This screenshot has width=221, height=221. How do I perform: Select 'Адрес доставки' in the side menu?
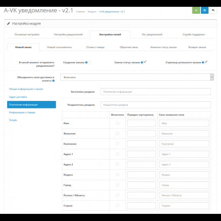[x=18, y=97]
